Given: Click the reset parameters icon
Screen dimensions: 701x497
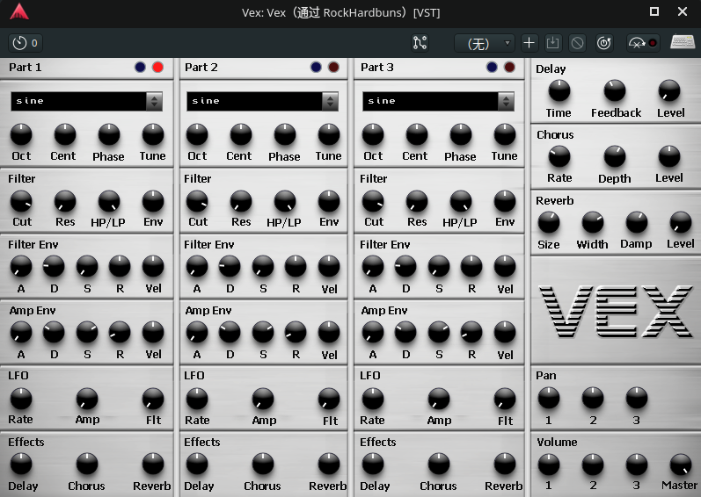Looking at the screenshot, I should (x=604, y=43).
